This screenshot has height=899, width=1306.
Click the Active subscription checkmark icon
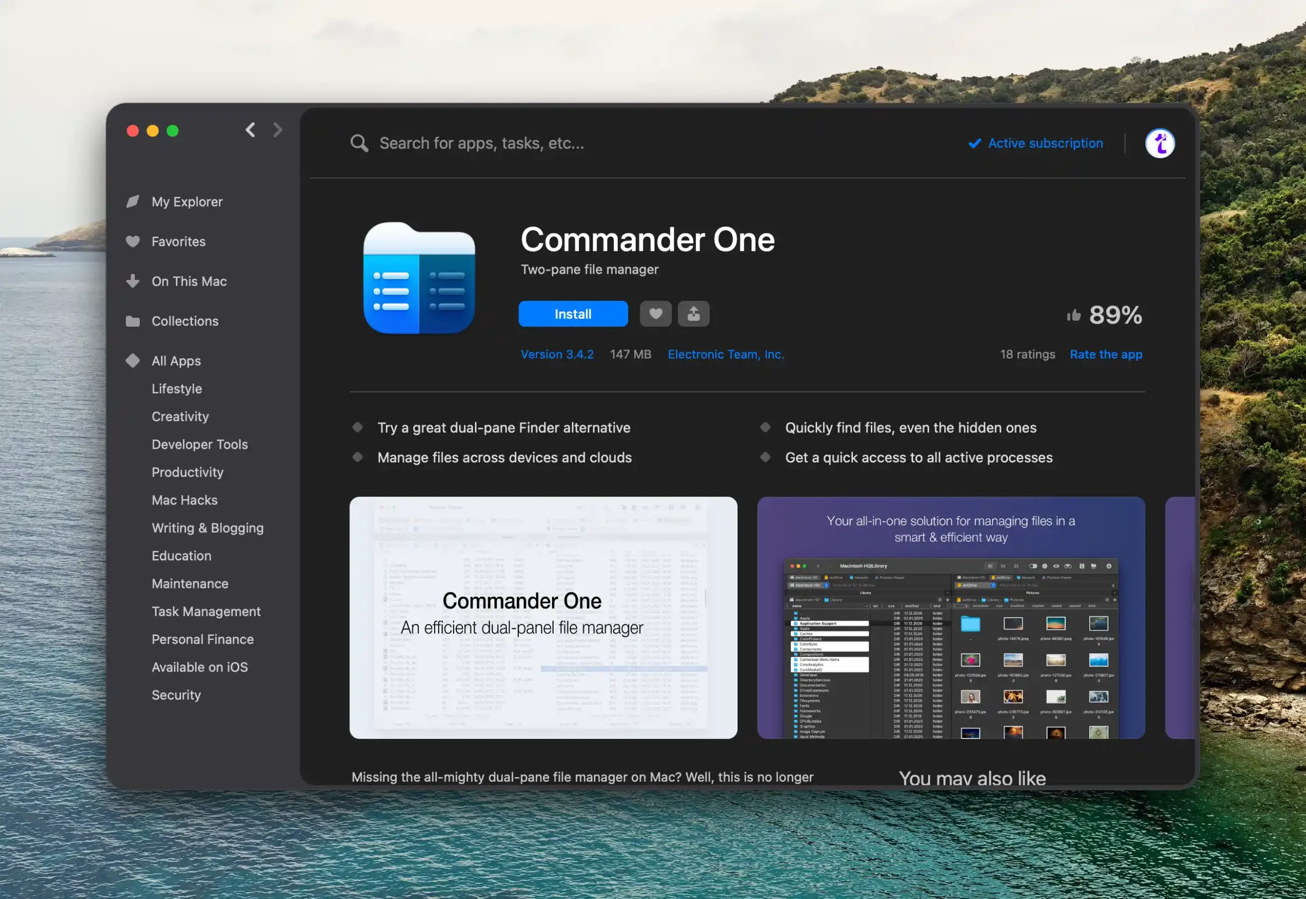(x=974, y=144)
